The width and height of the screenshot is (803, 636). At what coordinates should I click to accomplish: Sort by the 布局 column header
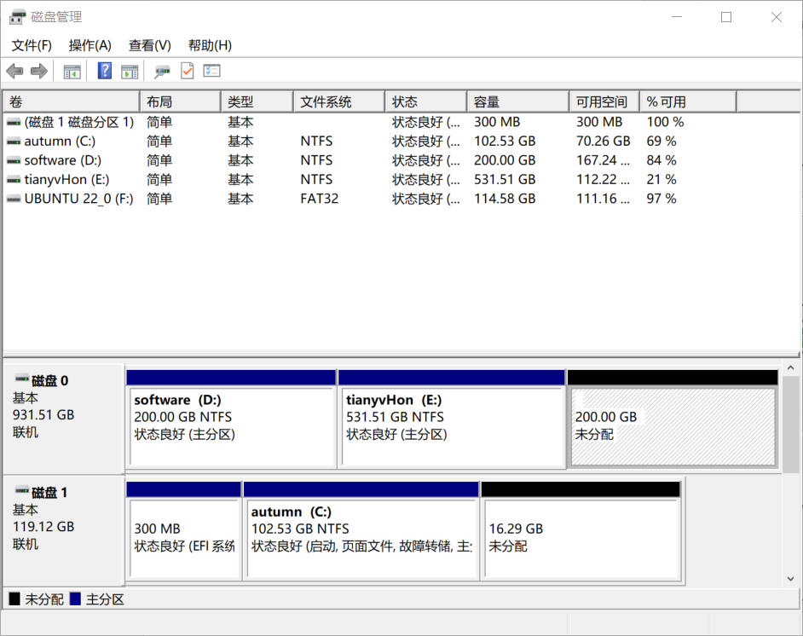pos(180,102)
